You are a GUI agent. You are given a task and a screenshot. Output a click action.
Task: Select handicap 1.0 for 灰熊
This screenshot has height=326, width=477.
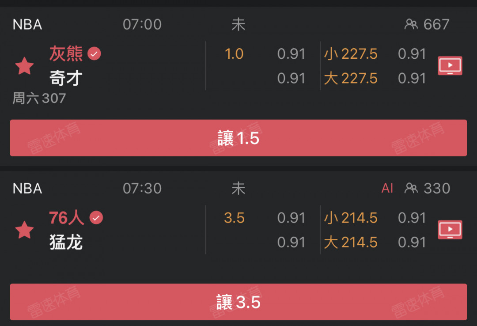pyautogui.click(x=234, y=54)
